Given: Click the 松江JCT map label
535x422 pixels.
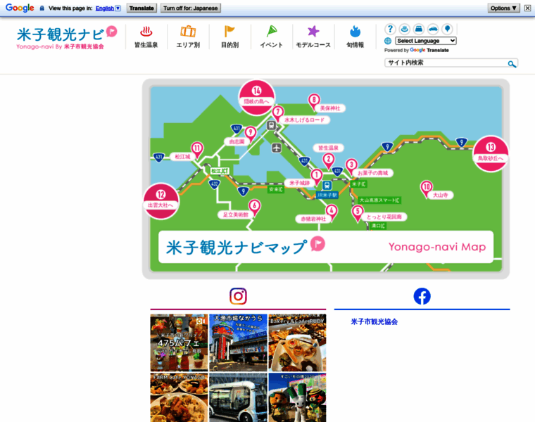Looking at the screenshot, I should [220, 171].
